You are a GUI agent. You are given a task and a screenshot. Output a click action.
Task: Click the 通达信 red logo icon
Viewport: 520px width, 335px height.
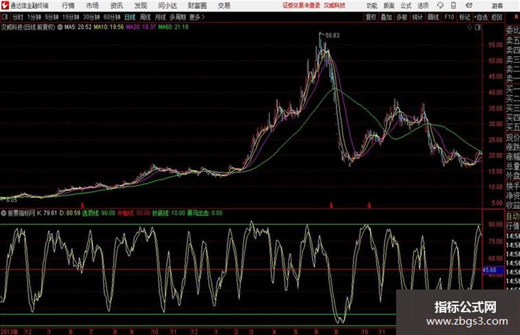click(x=4, y=6)
